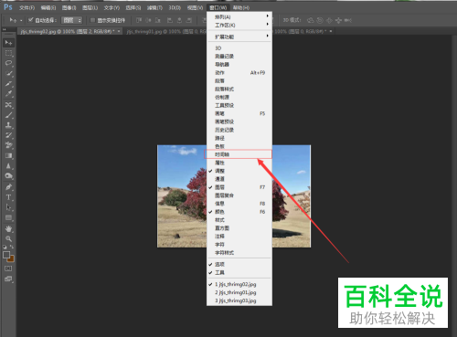Close the jijs_thrimg02.jpg document tab
This screenshot has height=337, width=457.
coord(119,31)
